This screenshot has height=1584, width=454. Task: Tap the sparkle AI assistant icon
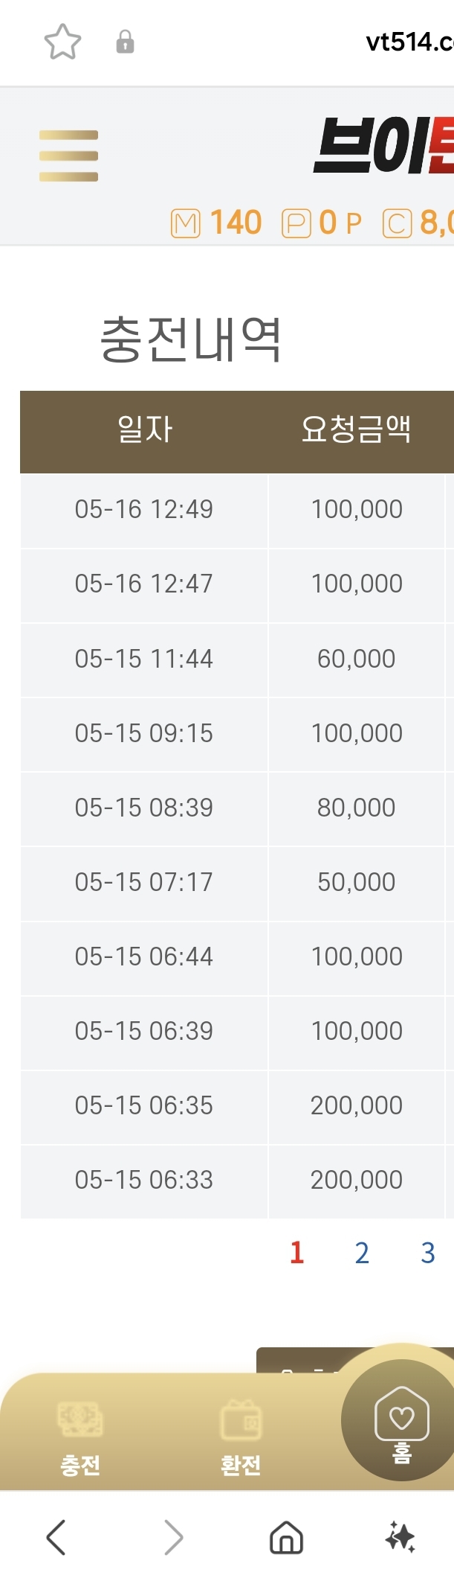[x=400, y=1537]
